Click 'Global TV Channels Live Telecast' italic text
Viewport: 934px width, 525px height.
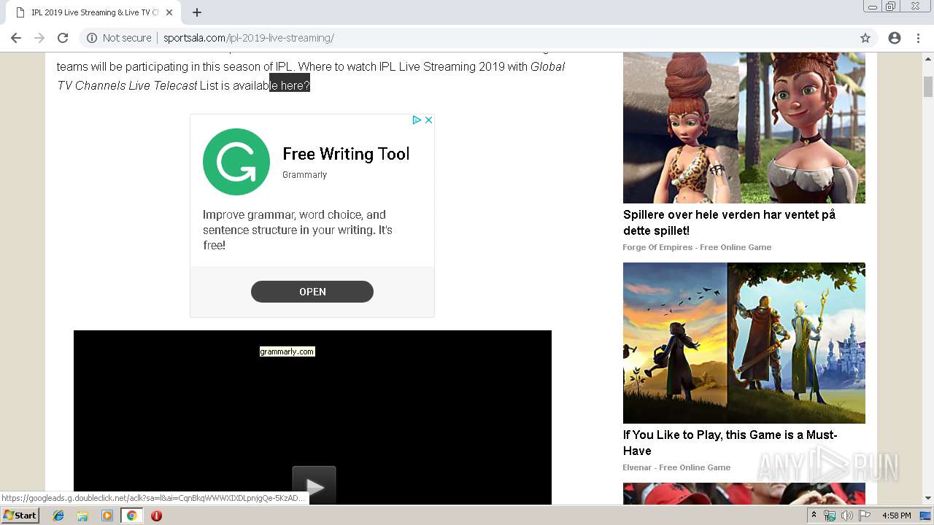(x=311, y=76)
